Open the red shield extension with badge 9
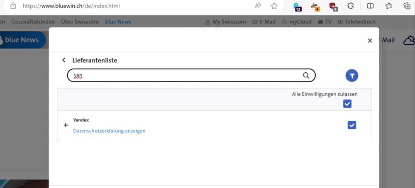This screenshot has width=415, height=188. click(333, 6)
